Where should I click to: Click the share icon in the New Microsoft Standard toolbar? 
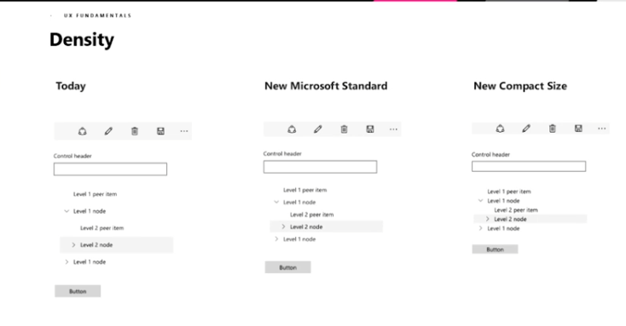tap(292, 129)
